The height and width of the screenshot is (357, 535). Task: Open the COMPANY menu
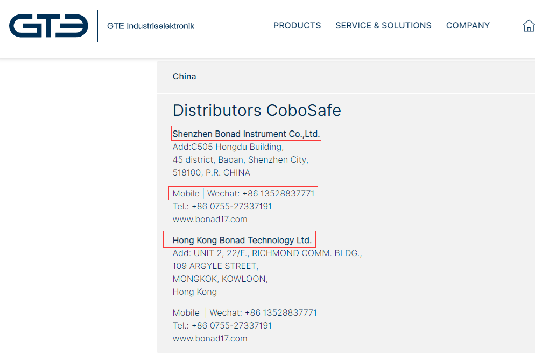click(468, 26)
